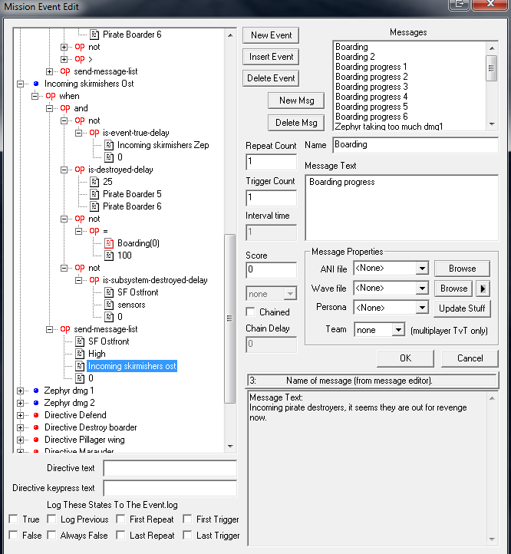The image size is (511, 554).
Task: Click the blue dot icon for Zephyr dmg 1
Action: [36, 391]
